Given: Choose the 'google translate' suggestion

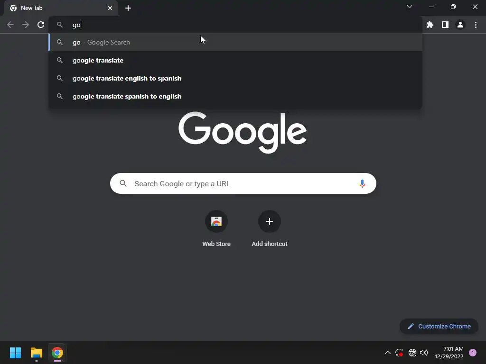Looking at the screenshot, I should (x=235, y=60).
